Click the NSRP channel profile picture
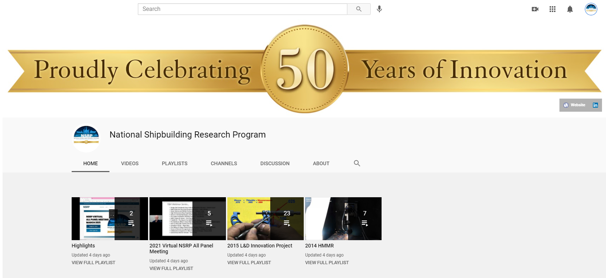This screenshot has height=278, width=606. point(86,139)
